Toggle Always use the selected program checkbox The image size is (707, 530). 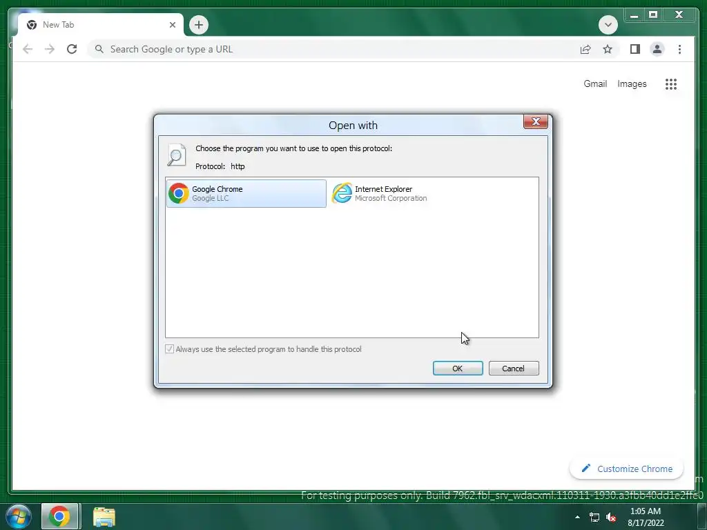coord(170,349)
